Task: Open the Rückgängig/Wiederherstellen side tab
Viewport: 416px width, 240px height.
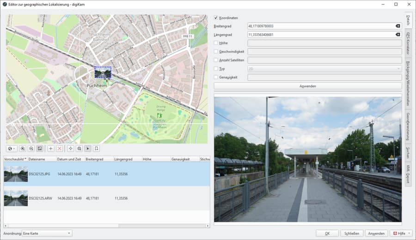Action: pyautogui.click(x=408, y=84)
